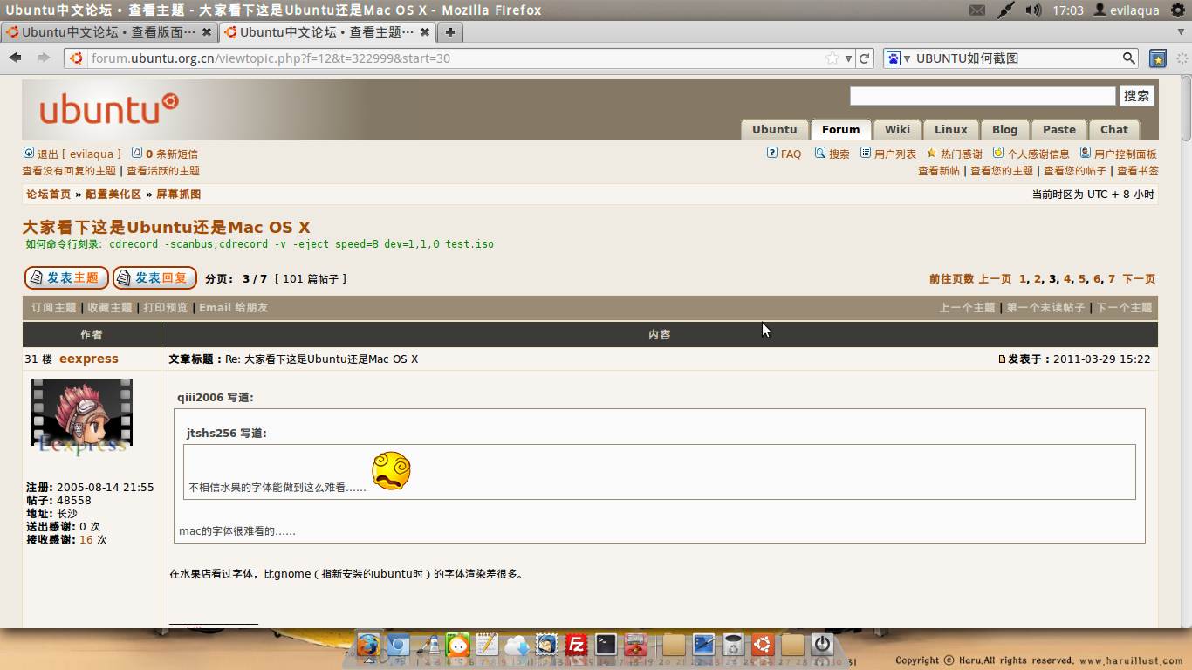The image size is (1192, 670).
Task: Open the URL history dropdown arrow
Action: pyautogui.click(x=848, y=58)
